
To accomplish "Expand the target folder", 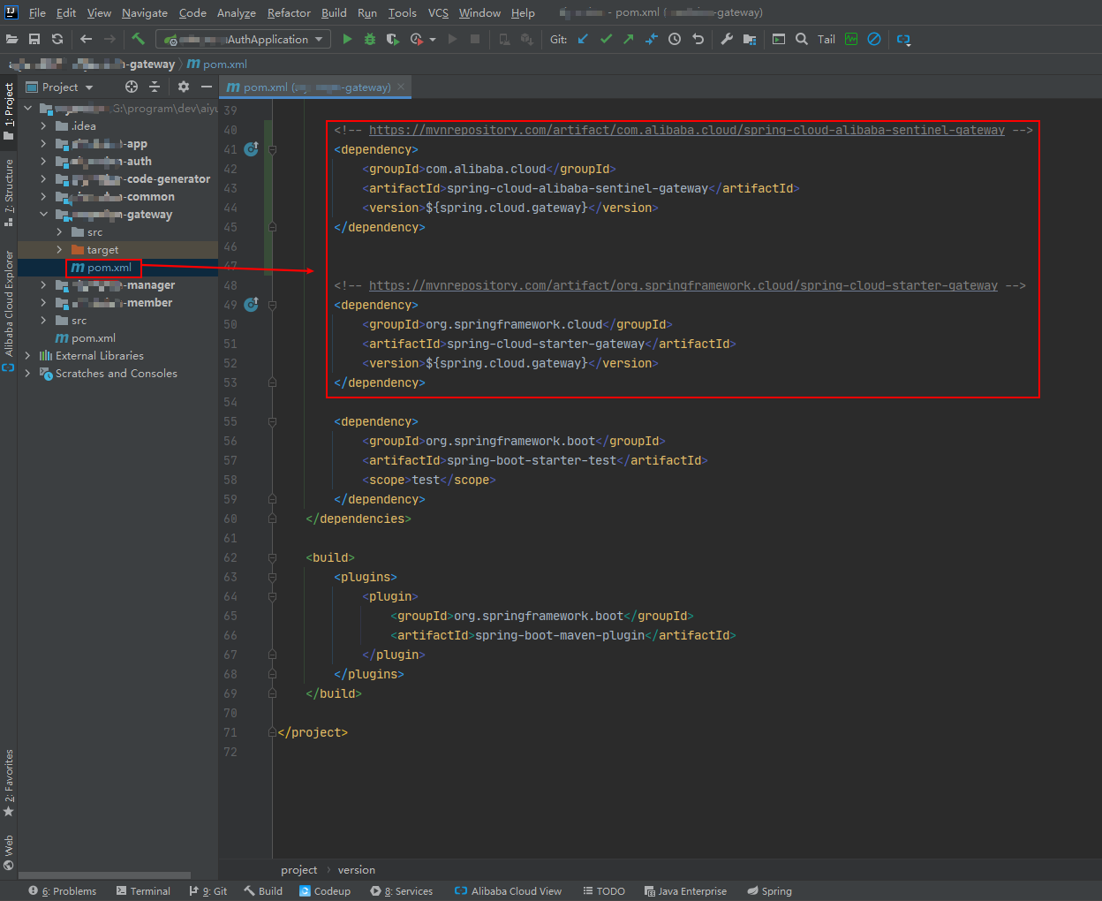I will [x=59, y=249].
